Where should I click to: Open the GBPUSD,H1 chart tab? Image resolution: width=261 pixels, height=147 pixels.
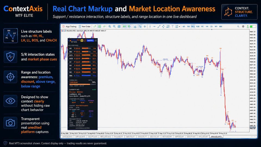[130, 136]
